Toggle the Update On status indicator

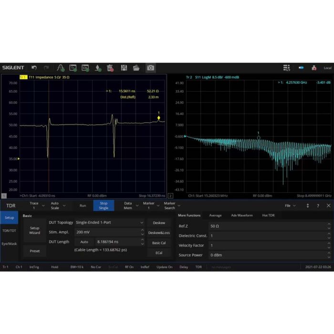(164, 267)
